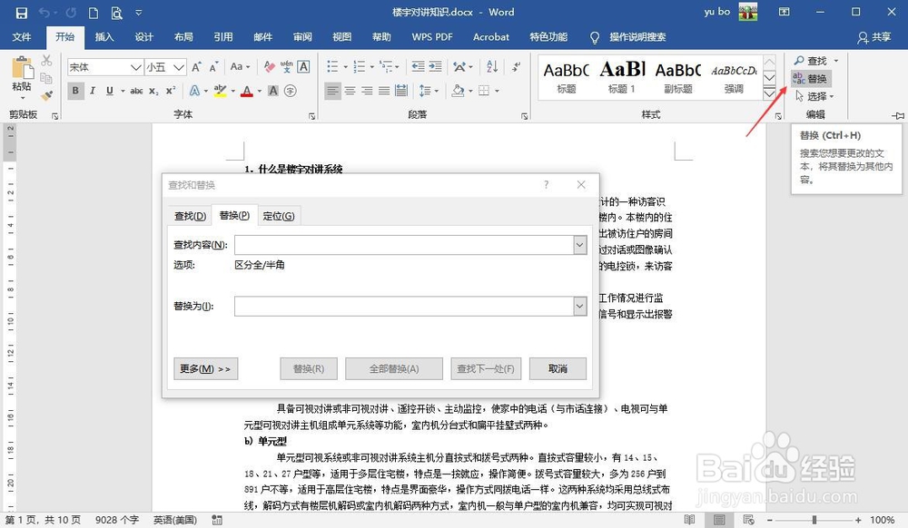
Task: Apply text highlight color
Action: click(219, 89)
